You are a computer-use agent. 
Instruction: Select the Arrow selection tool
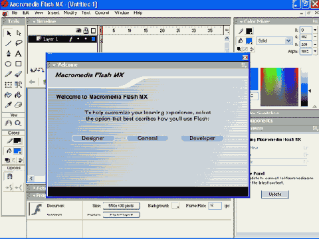(9, 33)
